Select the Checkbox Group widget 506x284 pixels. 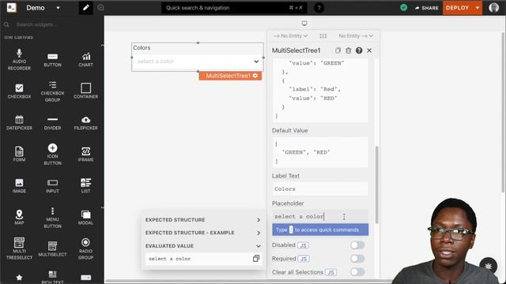point(52,92)
